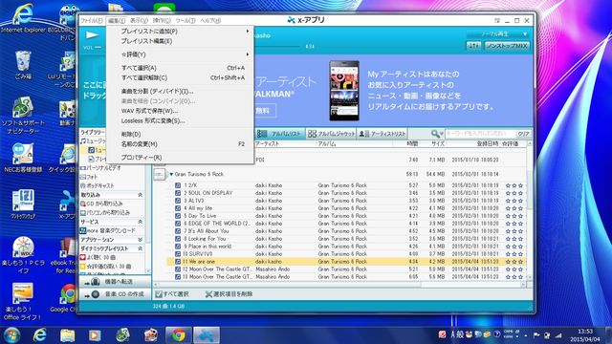
Task: Open よく聴く 30 曲 playlist
Action: pos(98,257)
